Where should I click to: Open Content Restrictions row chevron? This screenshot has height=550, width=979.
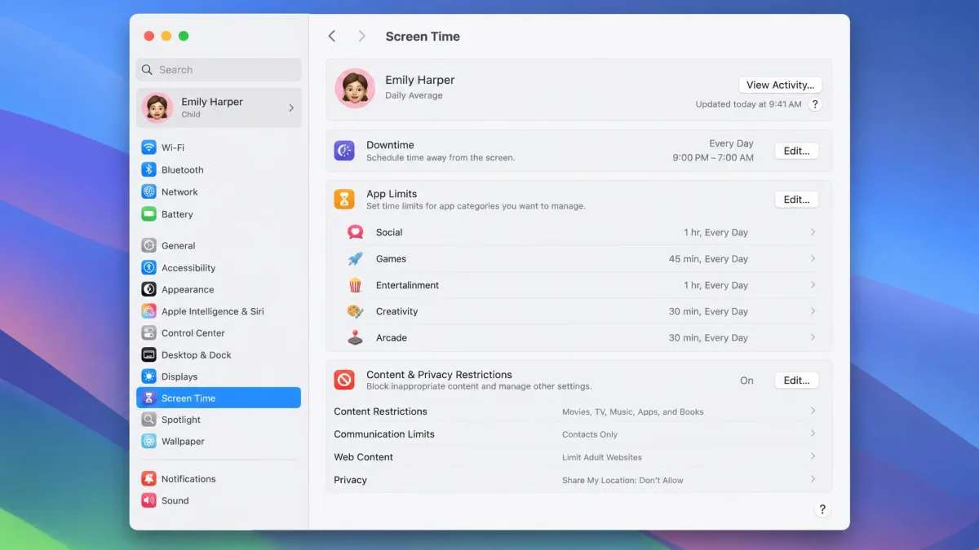click(813, 411)
